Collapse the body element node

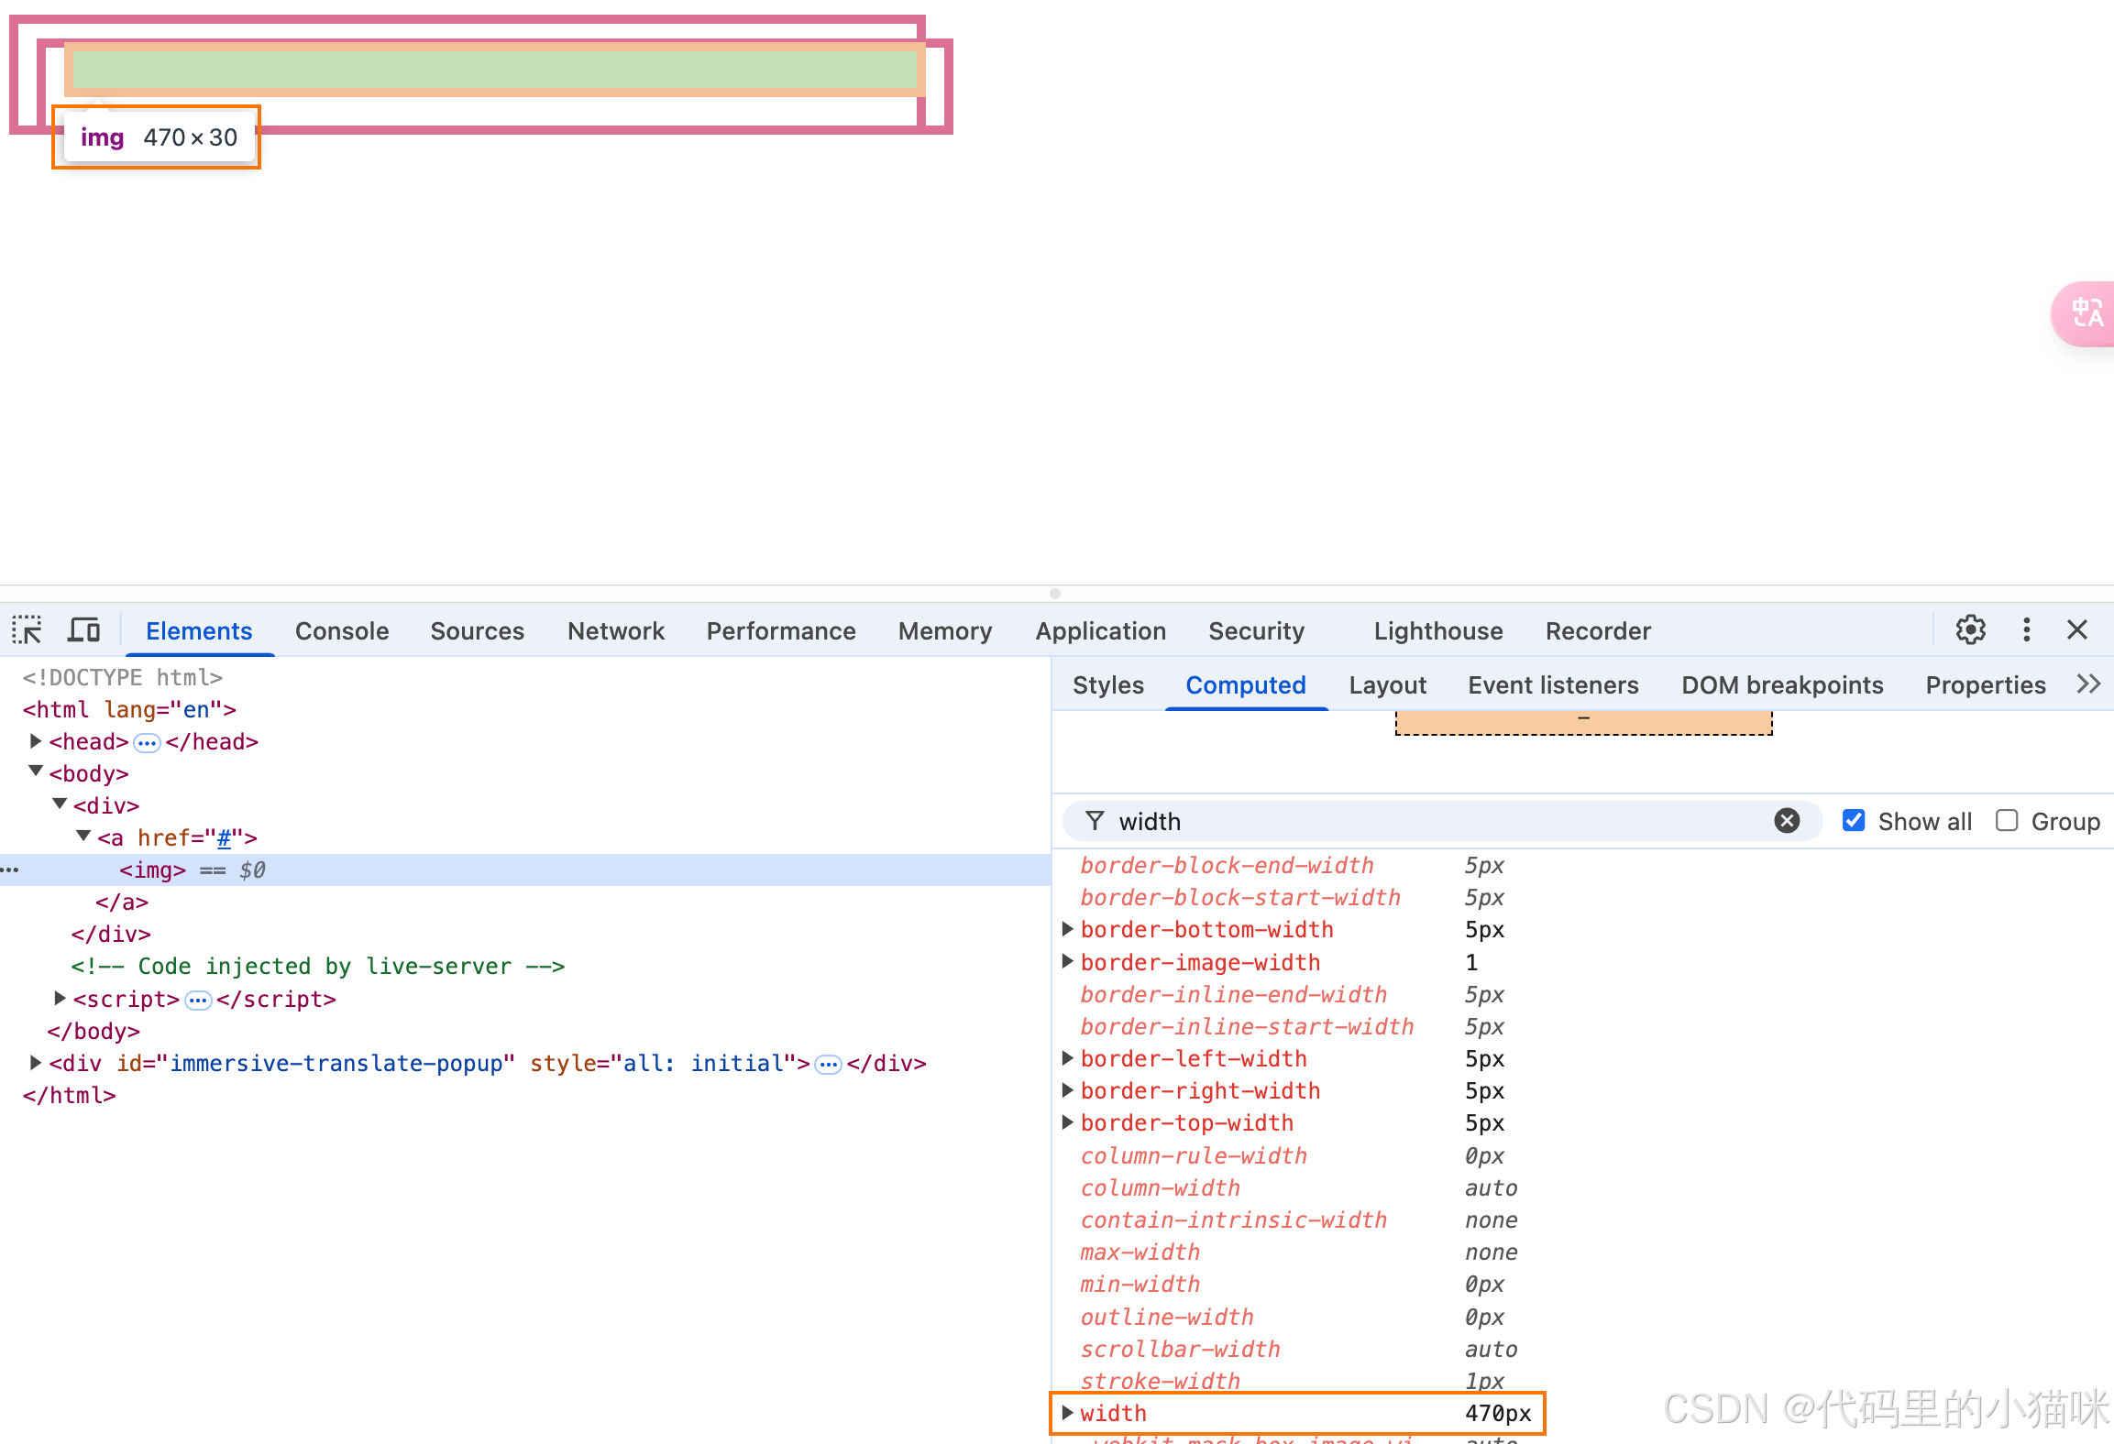[x=35, y=772]
